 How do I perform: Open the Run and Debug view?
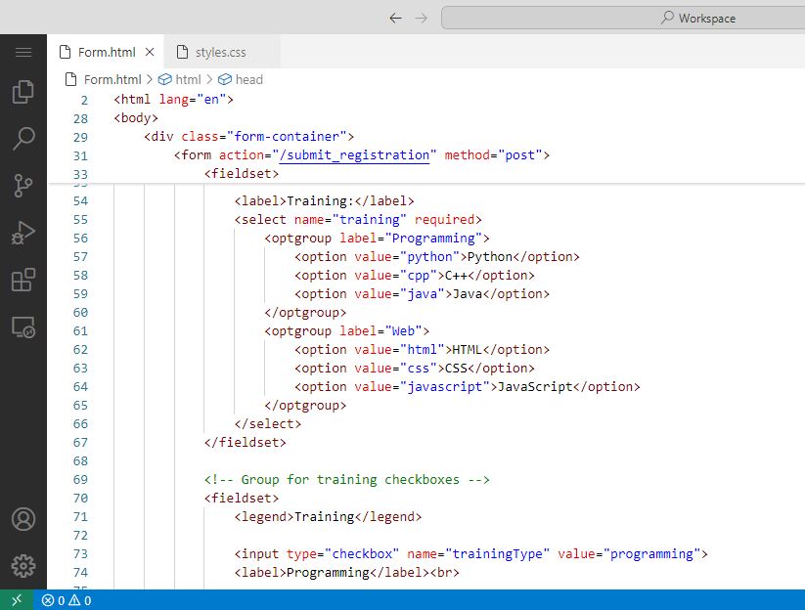pyautogui.click(x=23, y=233)
